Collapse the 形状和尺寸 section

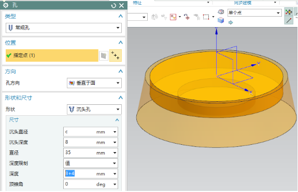tap(120, 98)
